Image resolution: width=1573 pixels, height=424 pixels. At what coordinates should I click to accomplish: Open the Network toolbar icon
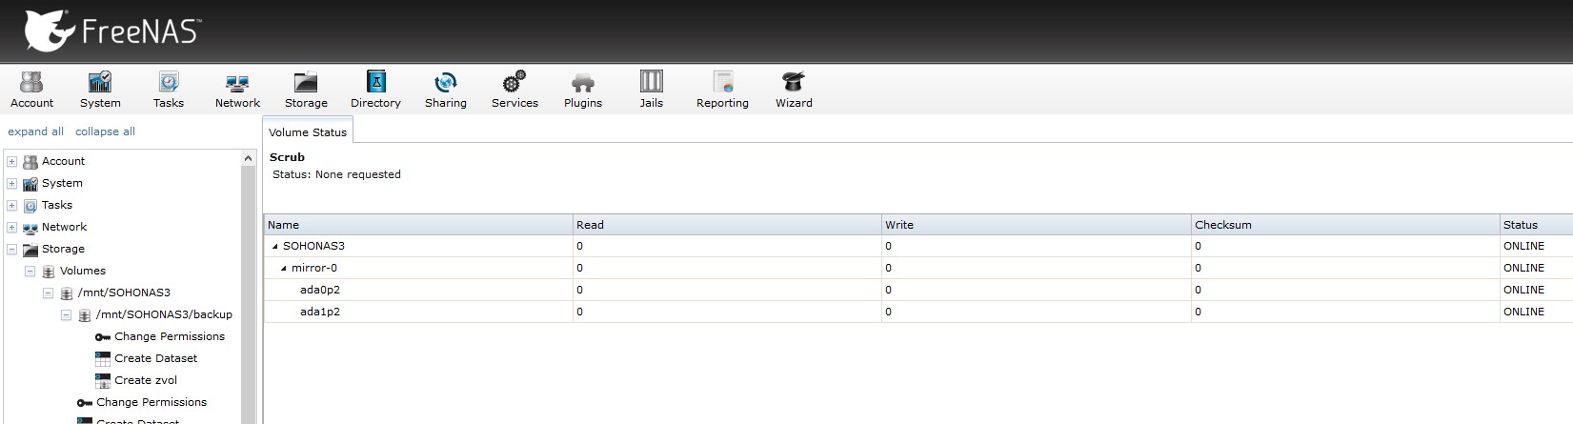[237, 83]
